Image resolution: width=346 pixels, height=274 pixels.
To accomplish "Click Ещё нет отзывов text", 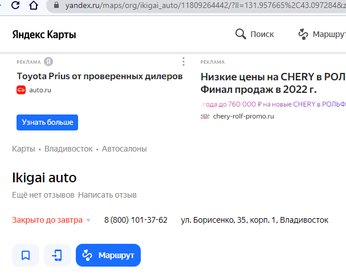I will tap(43, 195).
